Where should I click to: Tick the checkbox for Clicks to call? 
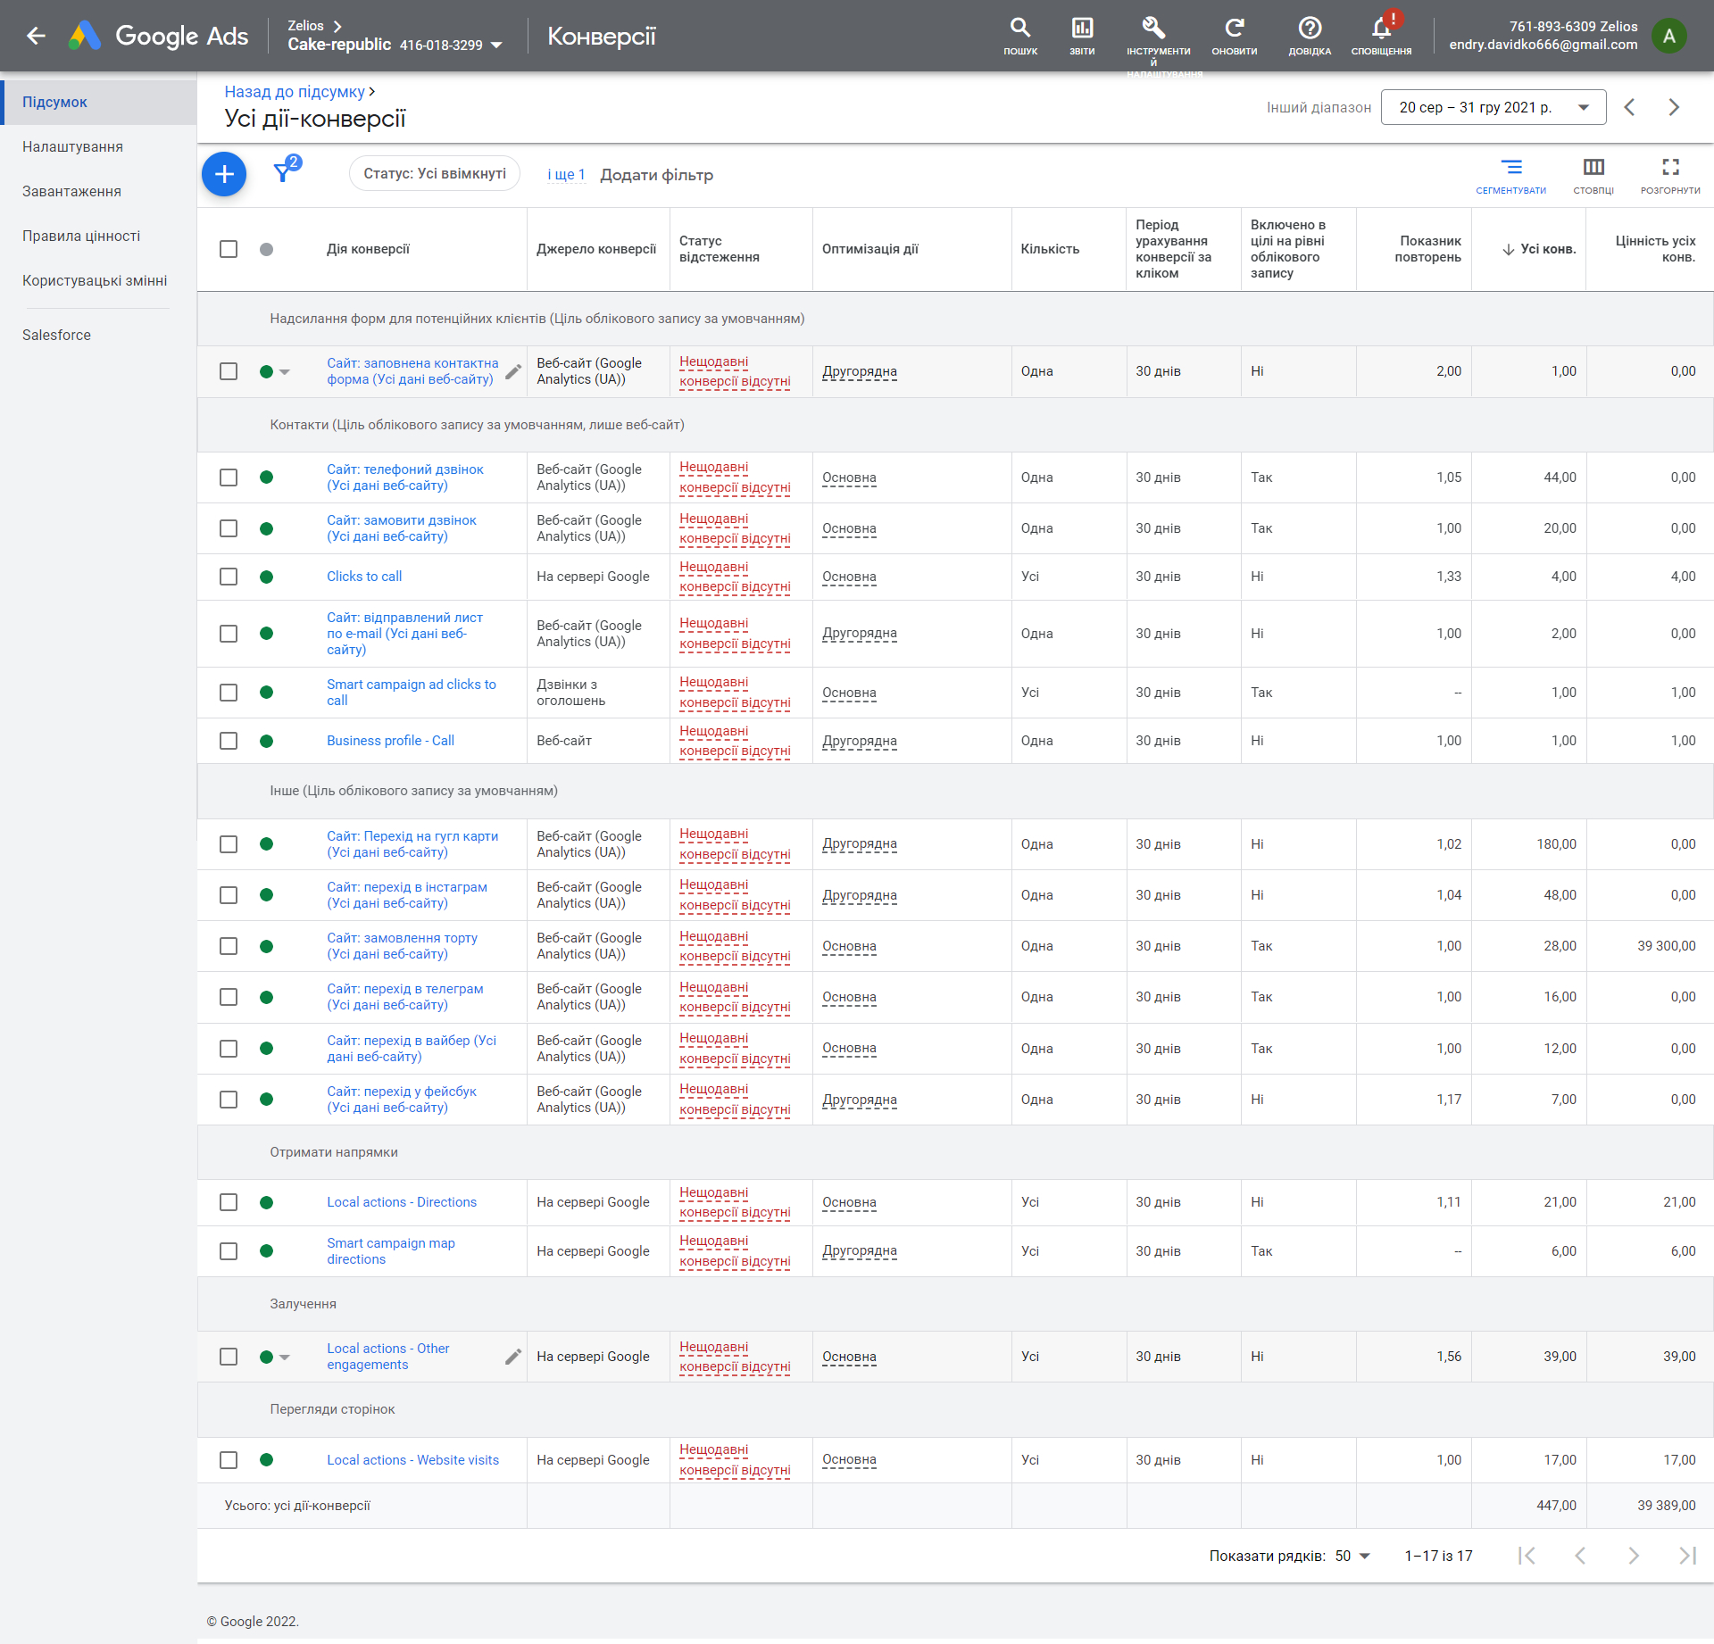pos(229,577)
